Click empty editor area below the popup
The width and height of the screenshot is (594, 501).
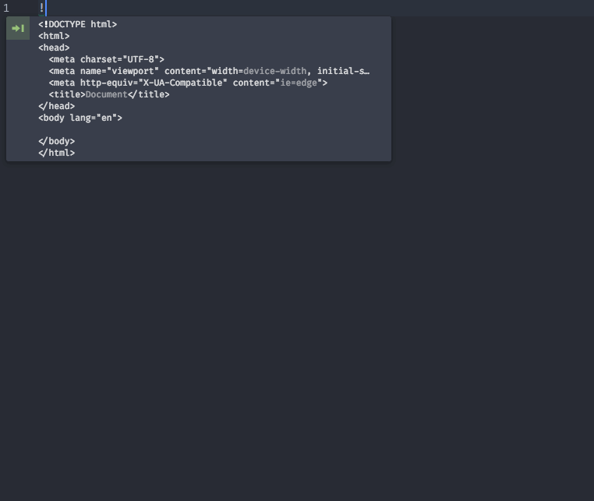tap(297, 330)
